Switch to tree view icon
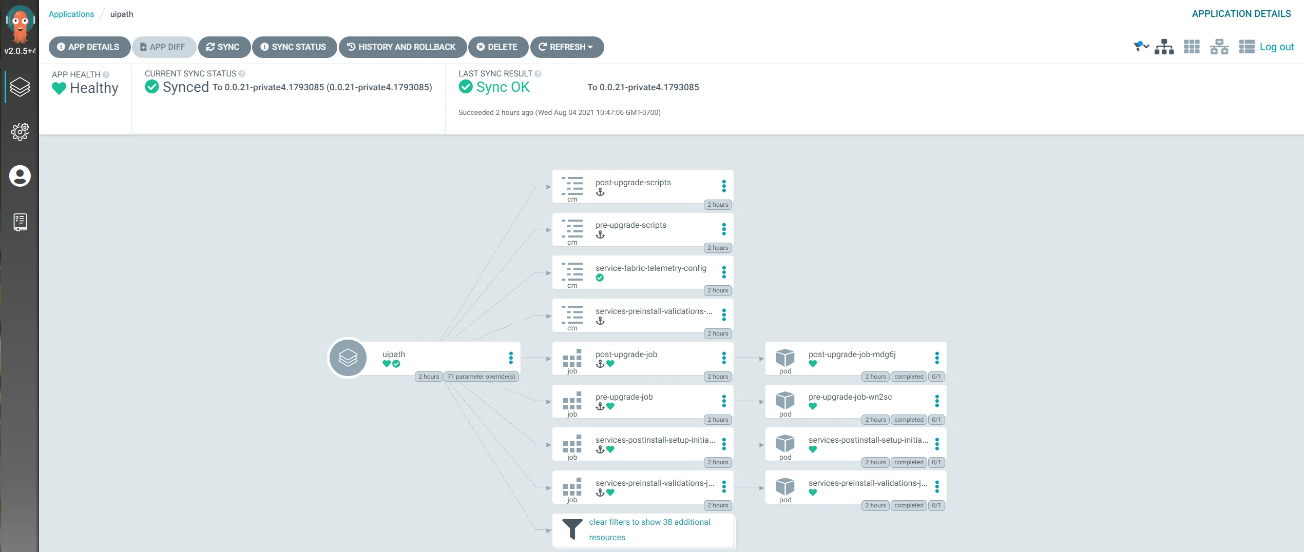Screen dimensions: 1304x552 coord(1164,47)
